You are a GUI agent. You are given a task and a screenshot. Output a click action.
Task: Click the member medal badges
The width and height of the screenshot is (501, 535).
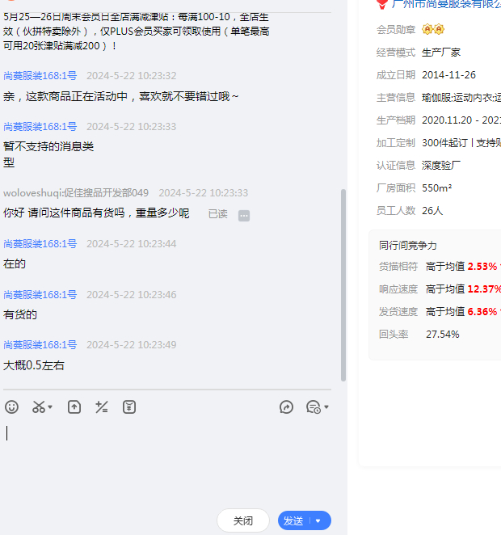tap(433, 30)
